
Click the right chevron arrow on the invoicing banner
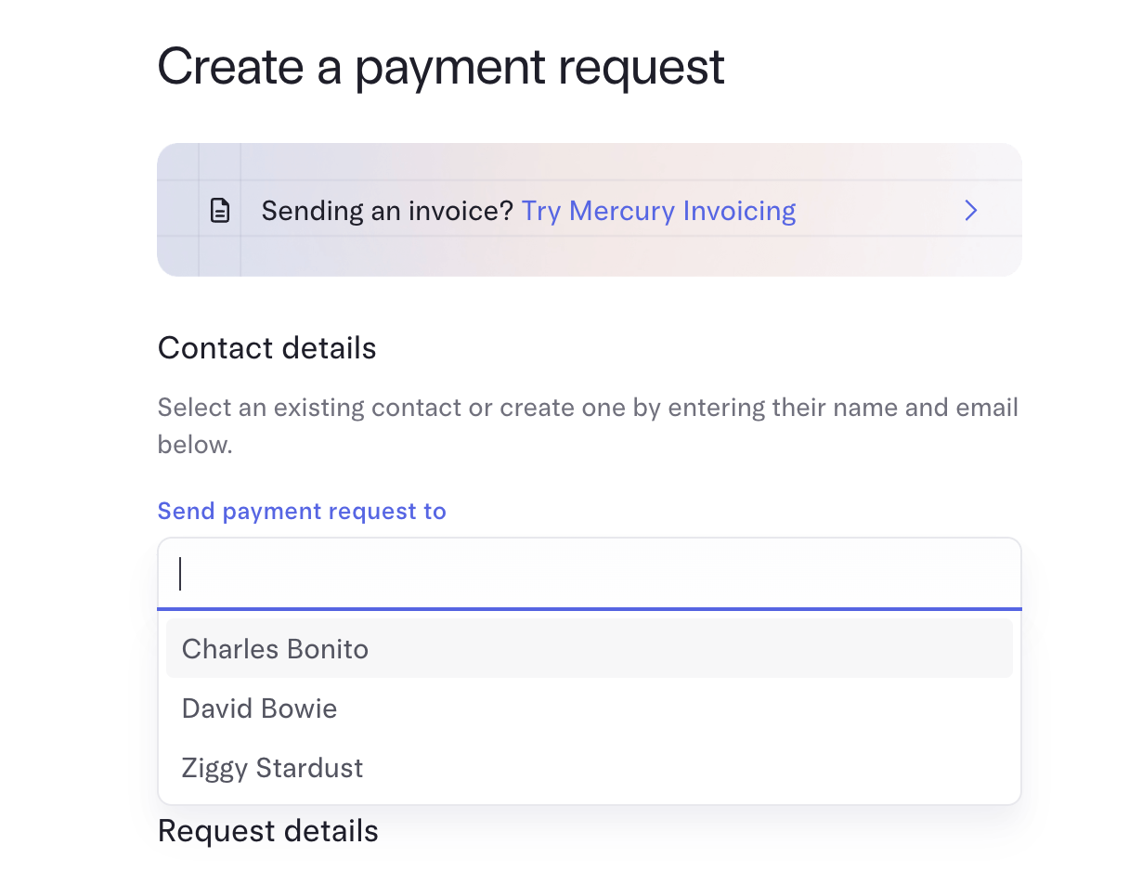[971, 211]
